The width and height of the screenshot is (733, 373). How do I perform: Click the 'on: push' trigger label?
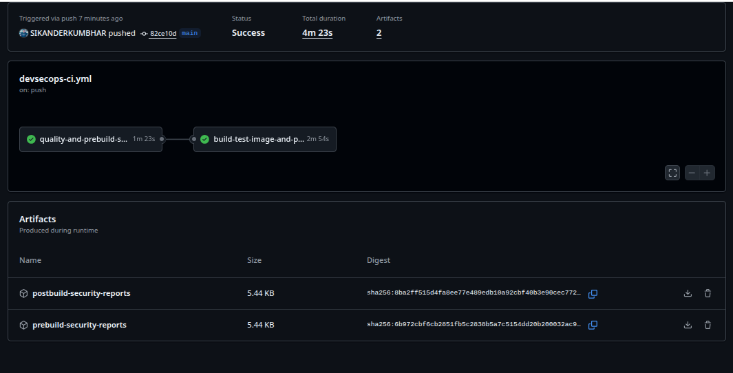pyautogui.click(x=33, y=90)
